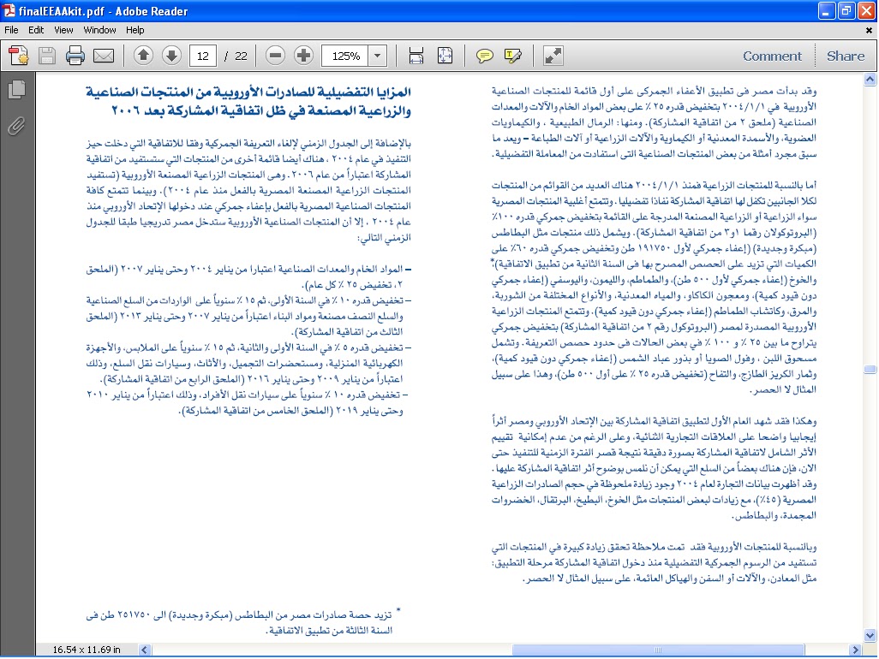Show page thumbnails panel

[x=17, y=90]
